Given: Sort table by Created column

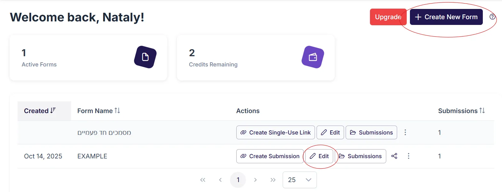Looking at the screenshot, I should (x=40, y=111).
